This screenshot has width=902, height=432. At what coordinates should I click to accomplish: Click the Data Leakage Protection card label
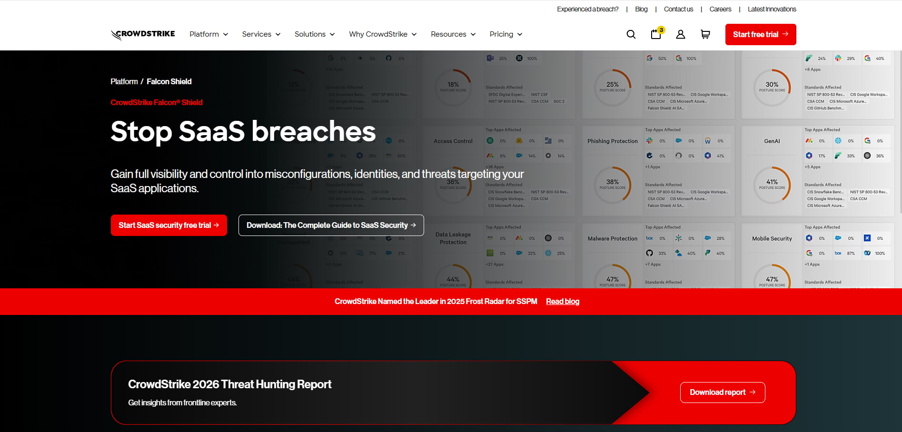[x=453, y=238]
